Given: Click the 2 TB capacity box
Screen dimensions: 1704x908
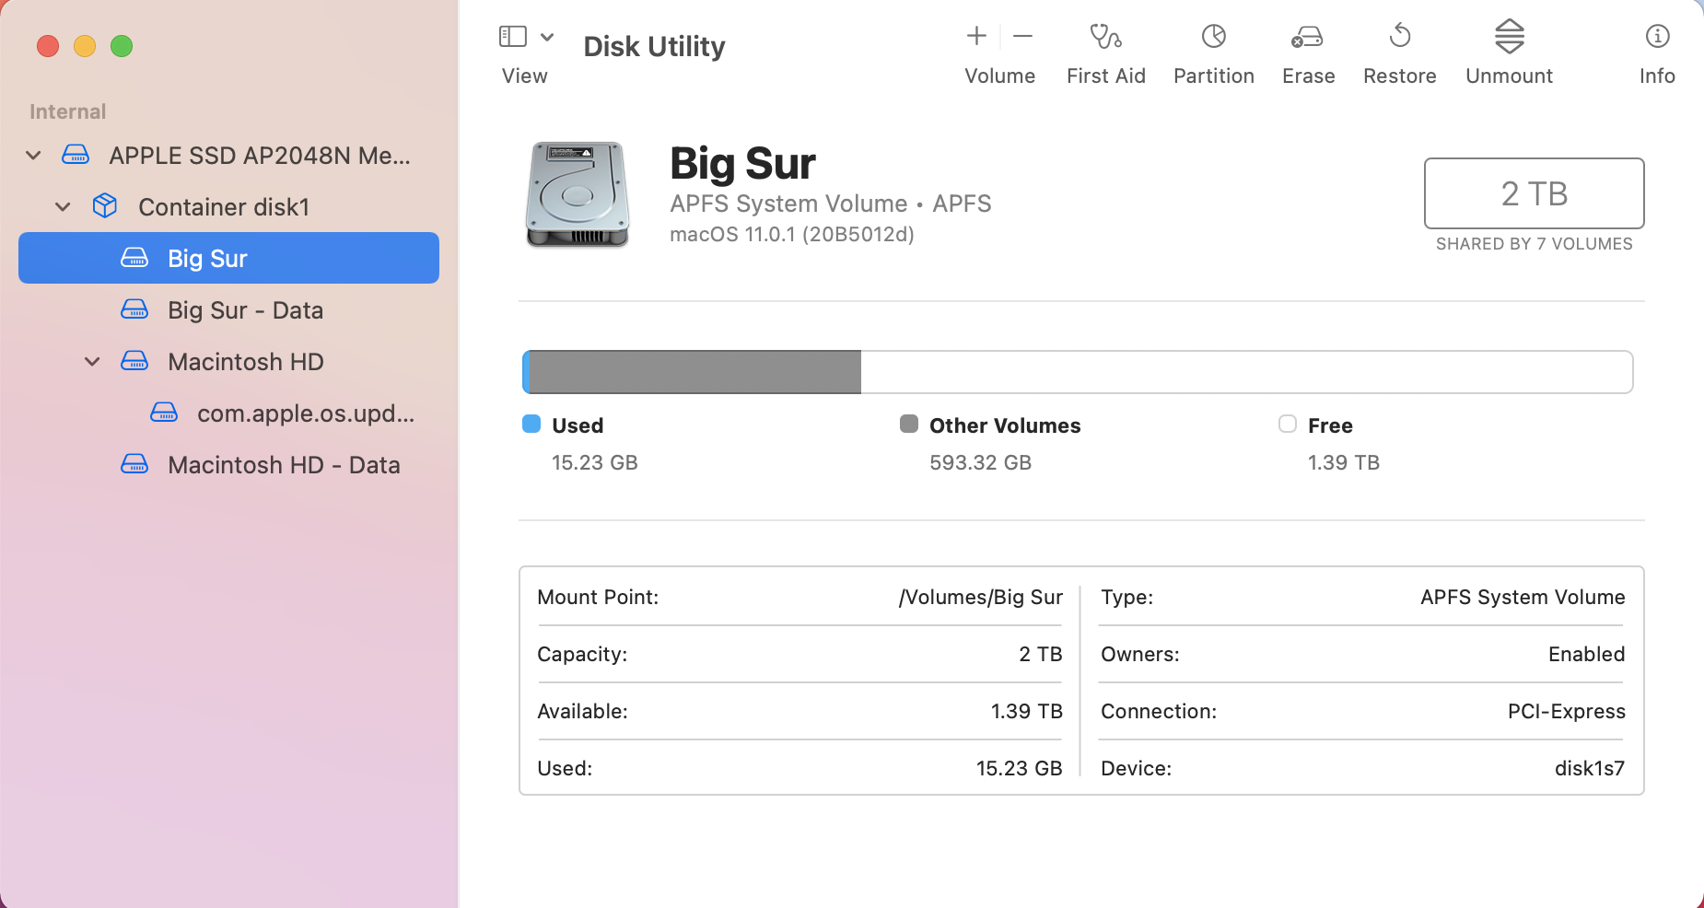Looking at the screenshot, I should click(x=1534, y=193).
